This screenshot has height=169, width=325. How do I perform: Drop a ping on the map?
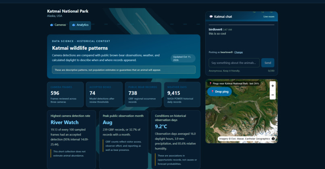coord(219,92)
